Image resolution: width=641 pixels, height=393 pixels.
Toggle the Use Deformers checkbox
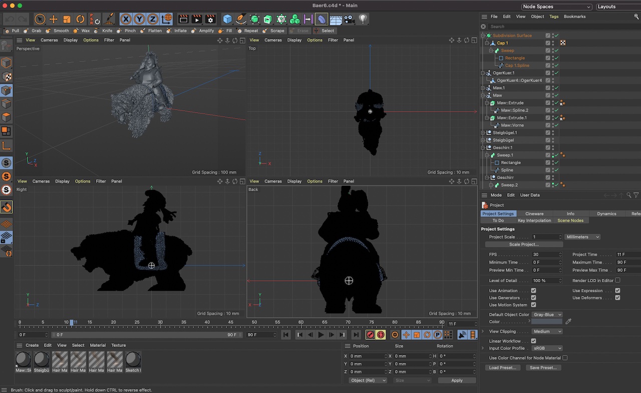click(617, 298)
